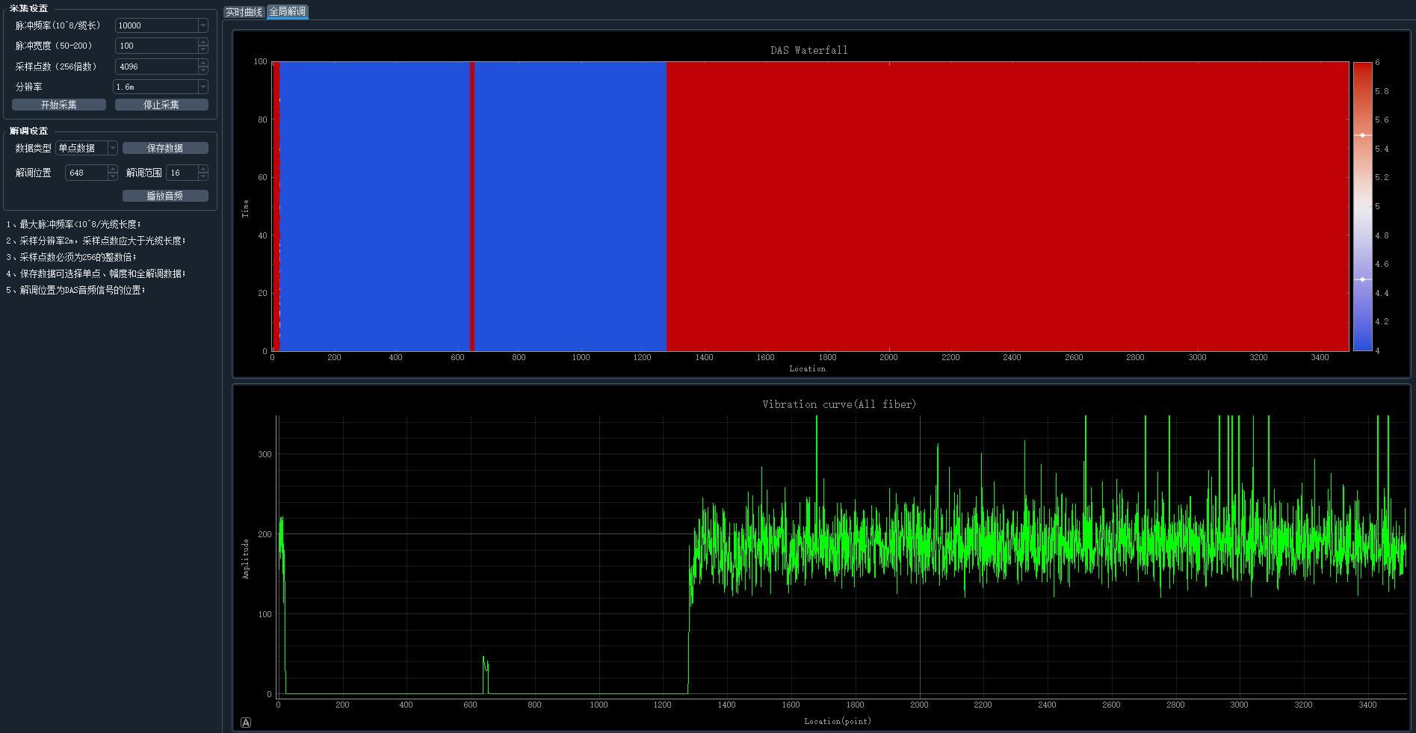The image size is (1416, 733).
Task: Click the 播放音频 play audio button
Action: point(165,196)
